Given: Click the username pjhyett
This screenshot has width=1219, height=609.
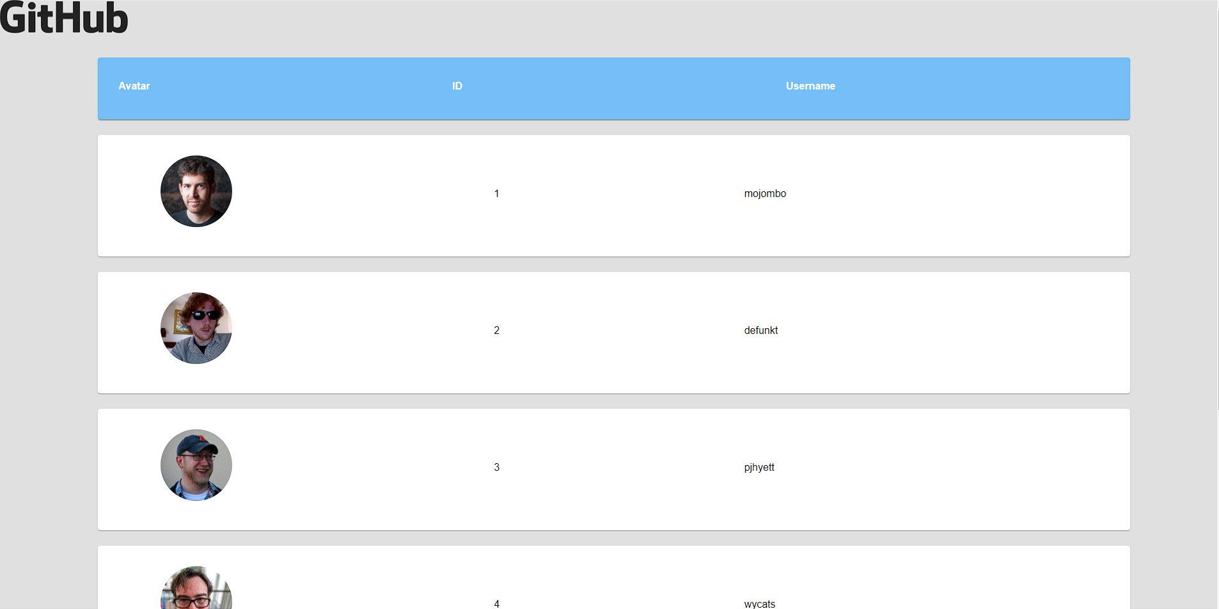Looking at the screenshot, I should pos(759,467).
